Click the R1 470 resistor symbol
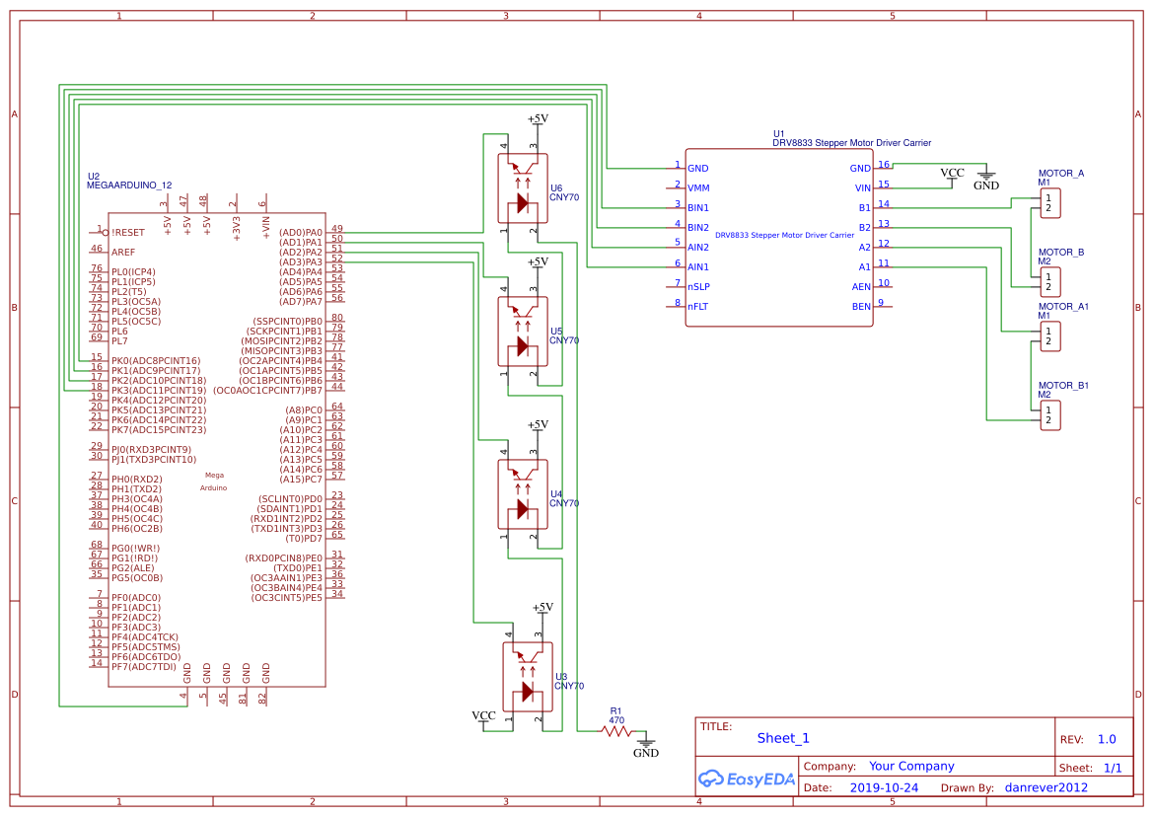Viewport: 1154px width, 817px height. [x=616, y=731]
